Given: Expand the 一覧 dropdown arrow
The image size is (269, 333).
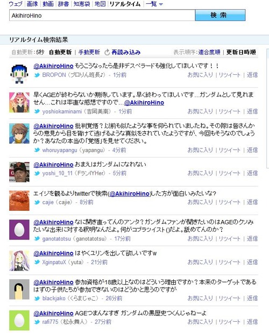Looking at the screenshot, I should point(161,4).
